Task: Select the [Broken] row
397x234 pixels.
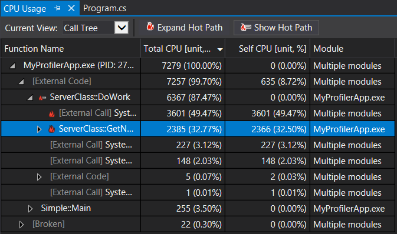Action: click(x=198, y=224)
